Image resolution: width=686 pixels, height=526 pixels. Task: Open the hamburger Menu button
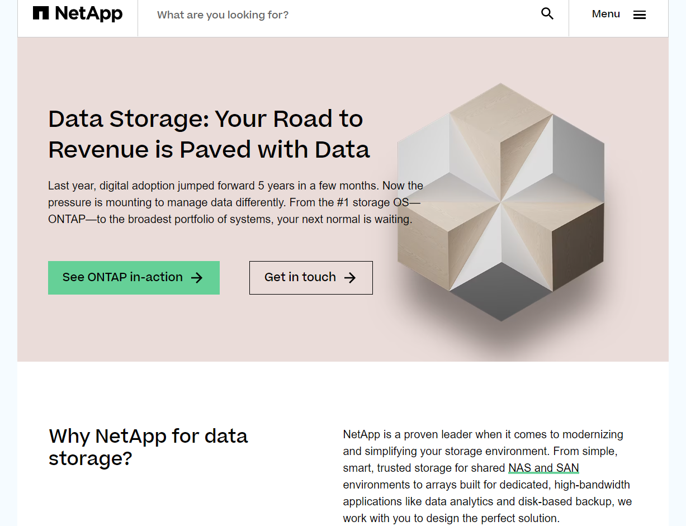pyautogui.click(x=619, y=15)
